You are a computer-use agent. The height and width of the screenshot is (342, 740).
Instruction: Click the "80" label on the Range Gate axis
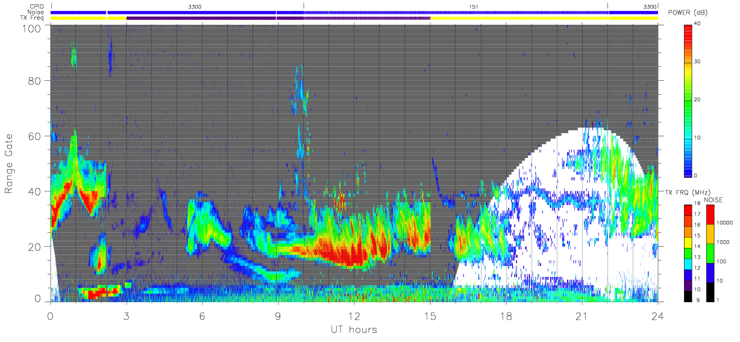(x=35, y=81)
